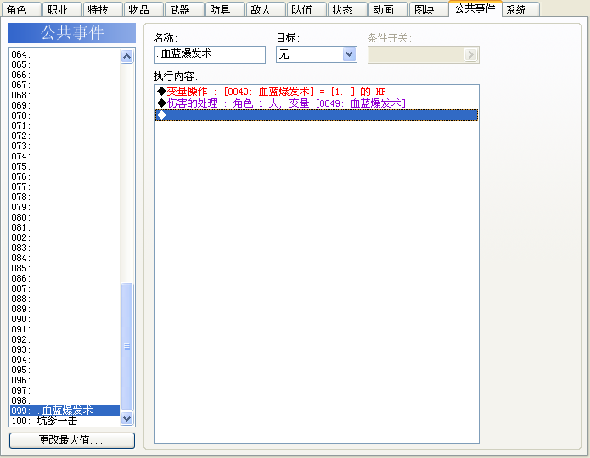Select list entry 076

pos(65,176)
